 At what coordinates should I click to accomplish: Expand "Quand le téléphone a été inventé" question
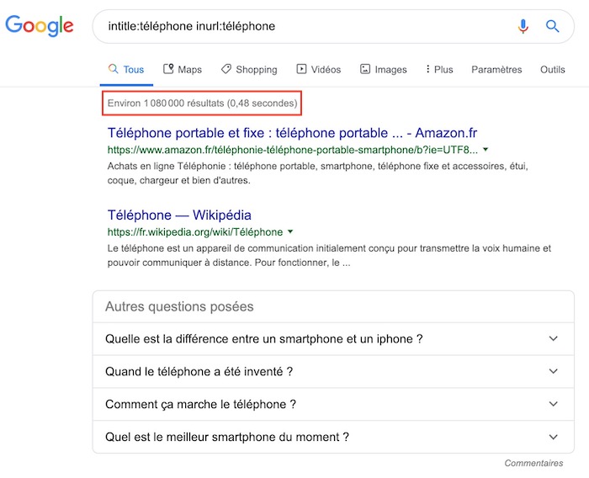553,371
